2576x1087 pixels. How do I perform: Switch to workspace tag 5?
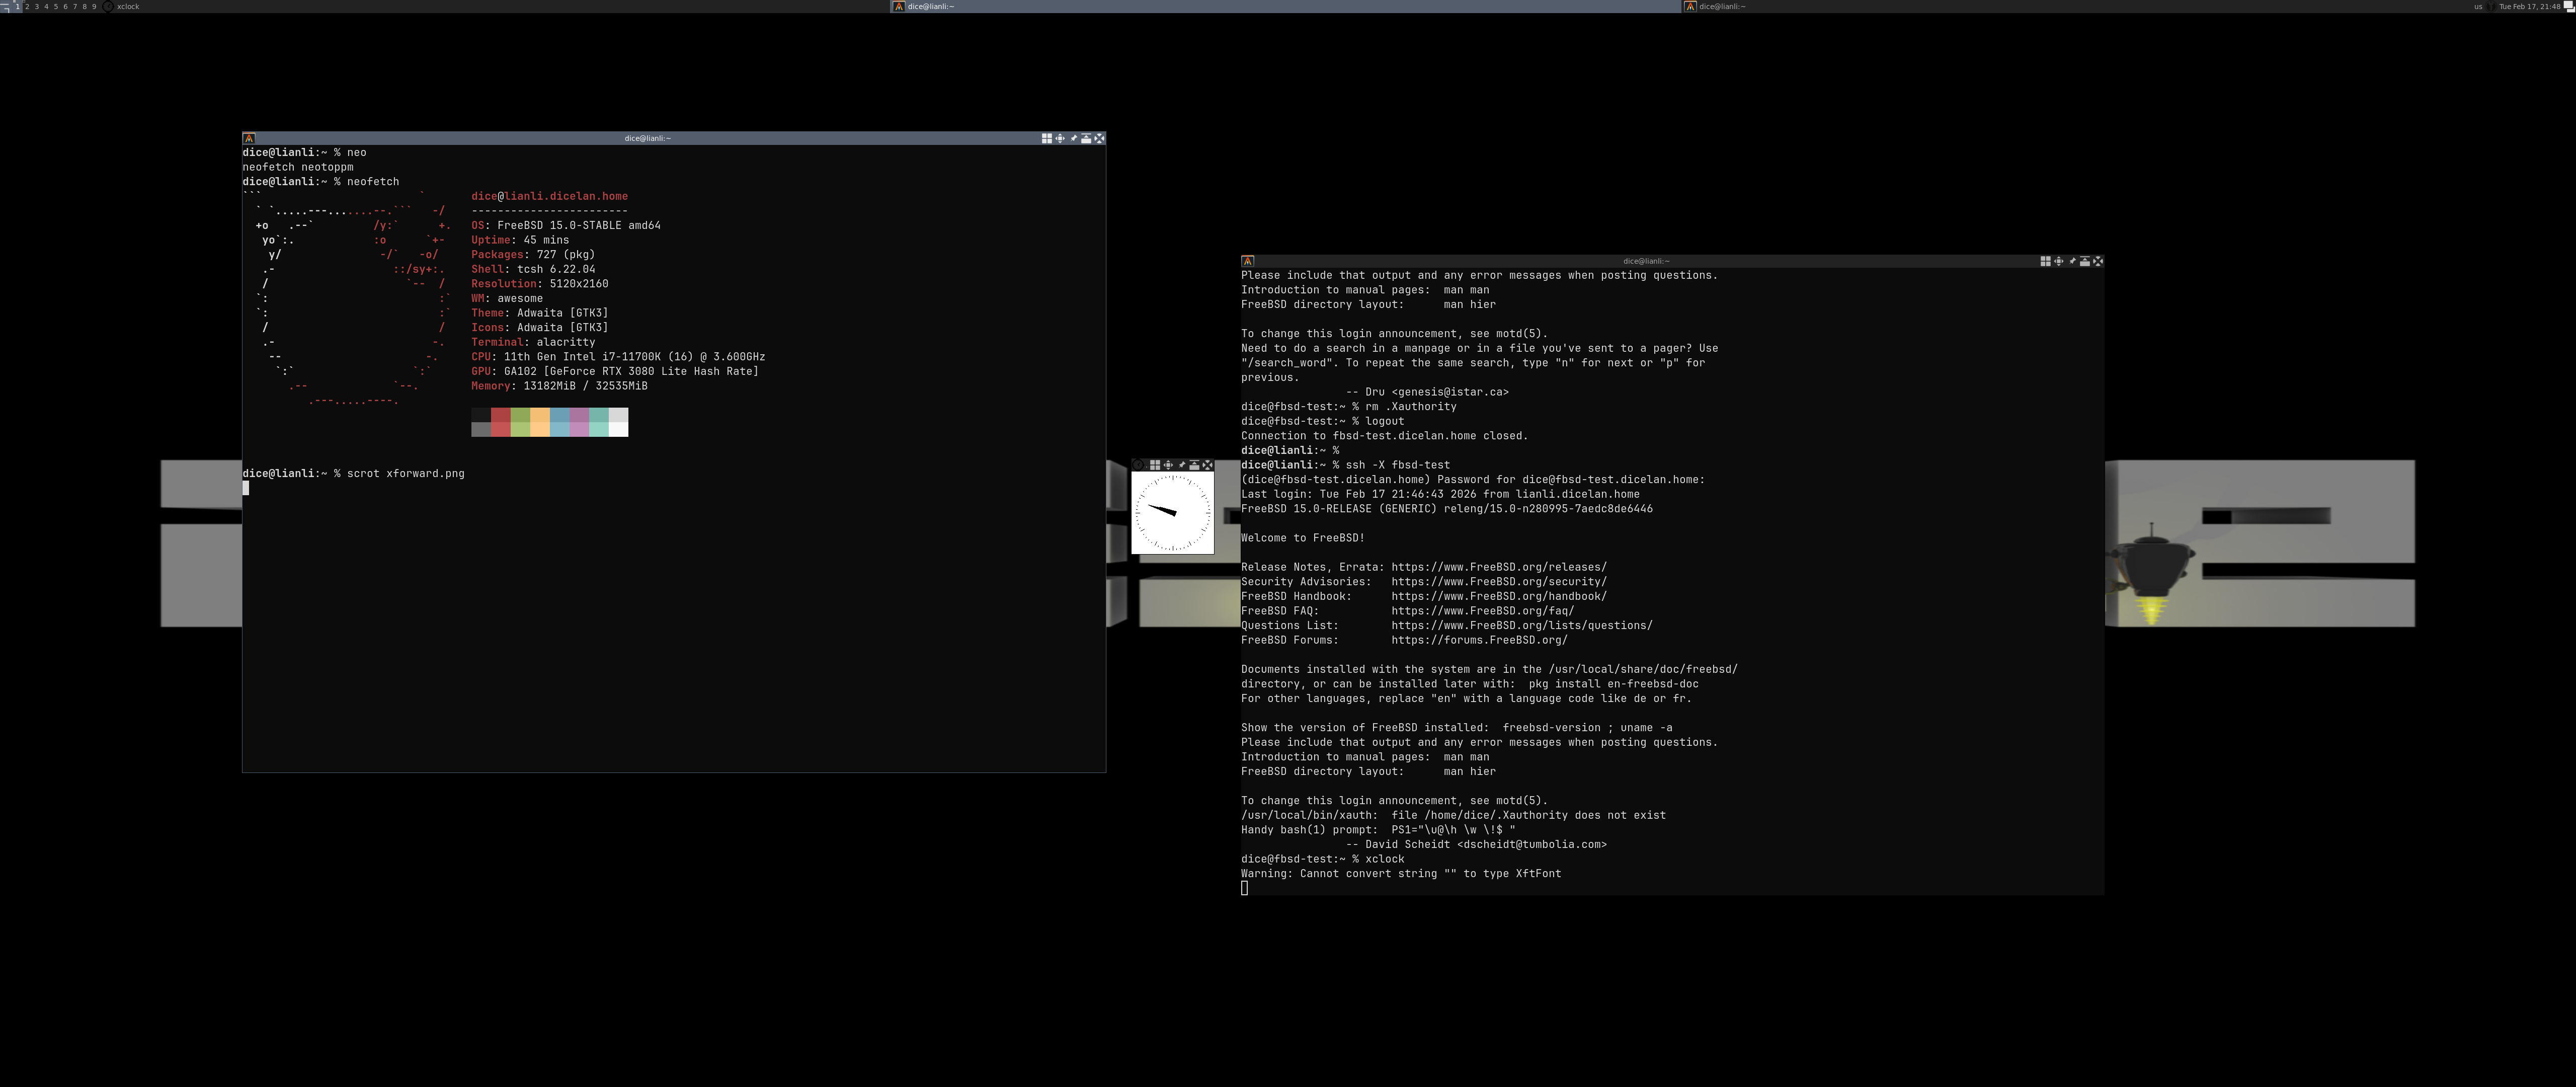pos(56,6)
